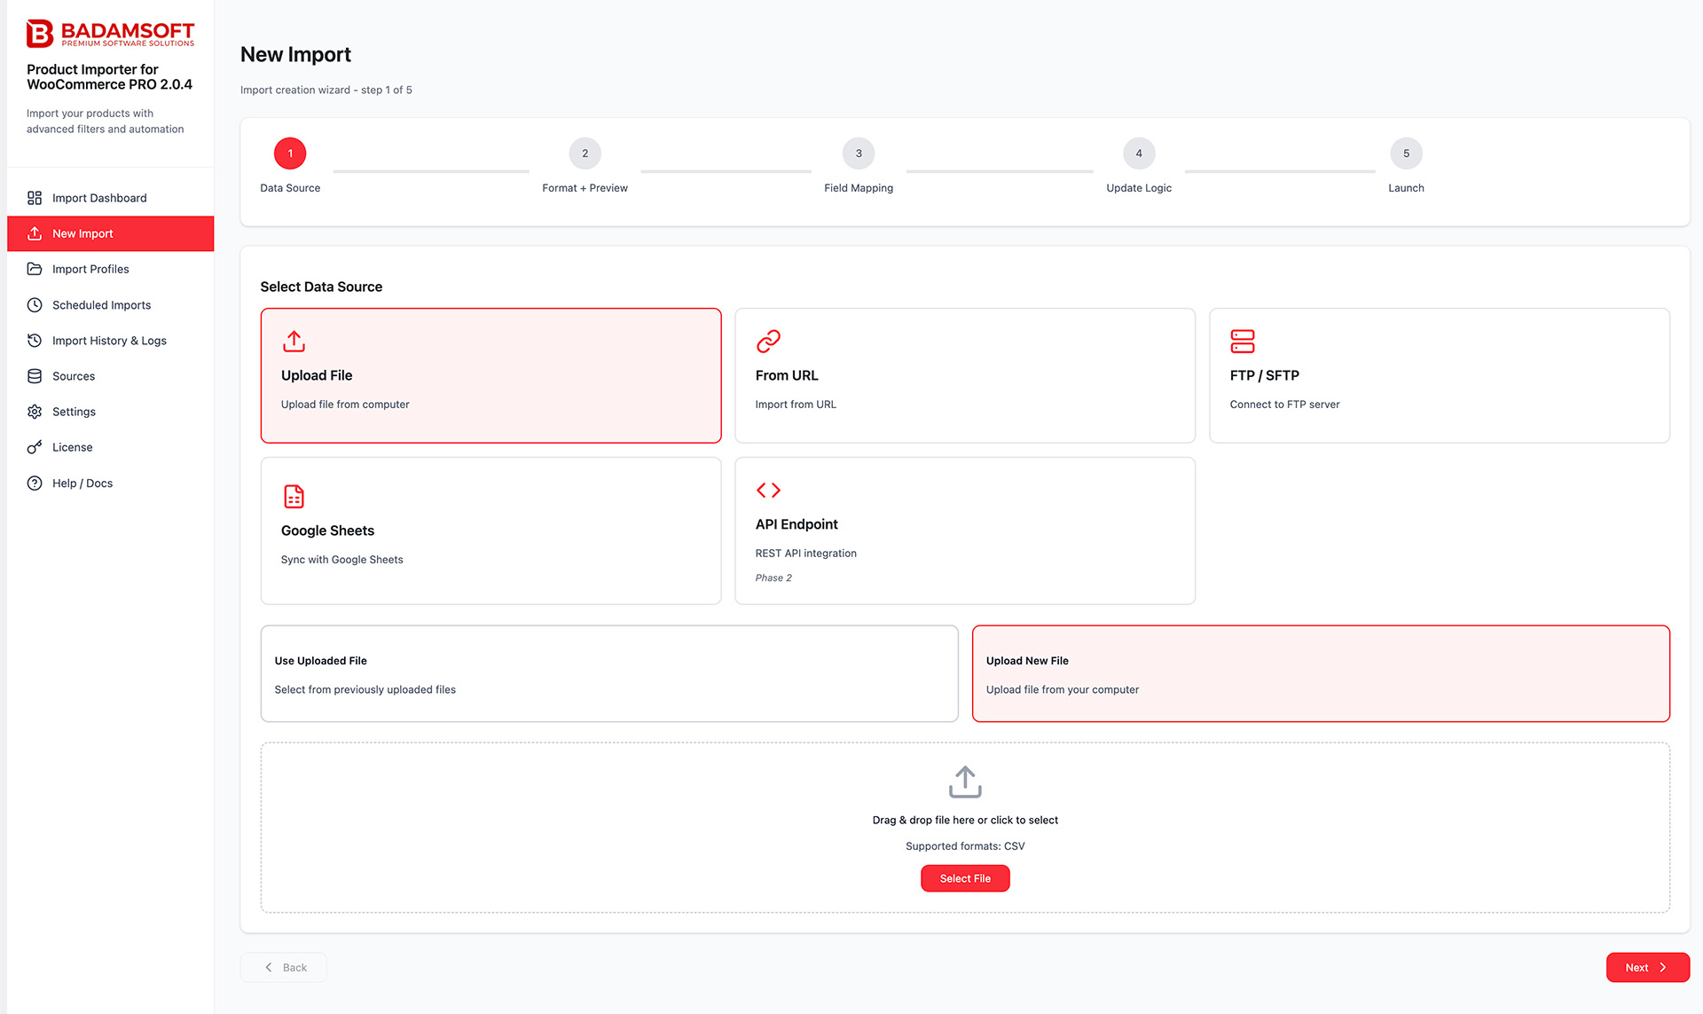
Task: Click the Upload File arrow icon
Action: (294, 342)
